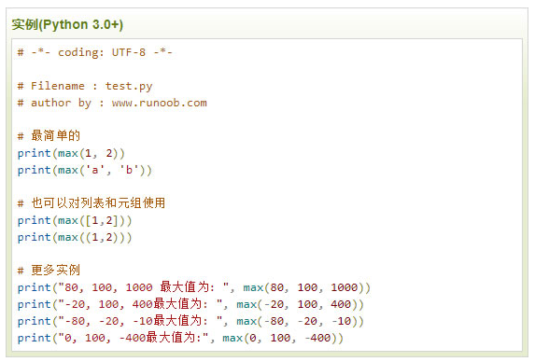Click the heading 实例(Python 3.0+)

tap(67, 24)
